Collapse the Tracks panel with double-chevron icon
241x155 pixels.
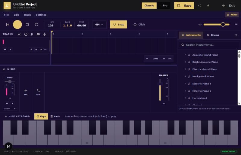pyautogui.click(x=19, y=34)
